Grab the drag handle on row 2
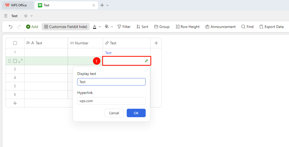289x147 pixels. 9,61
